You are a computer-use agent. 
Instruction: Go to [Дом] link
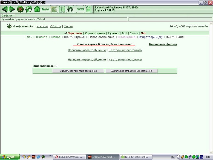pos(30,37)
